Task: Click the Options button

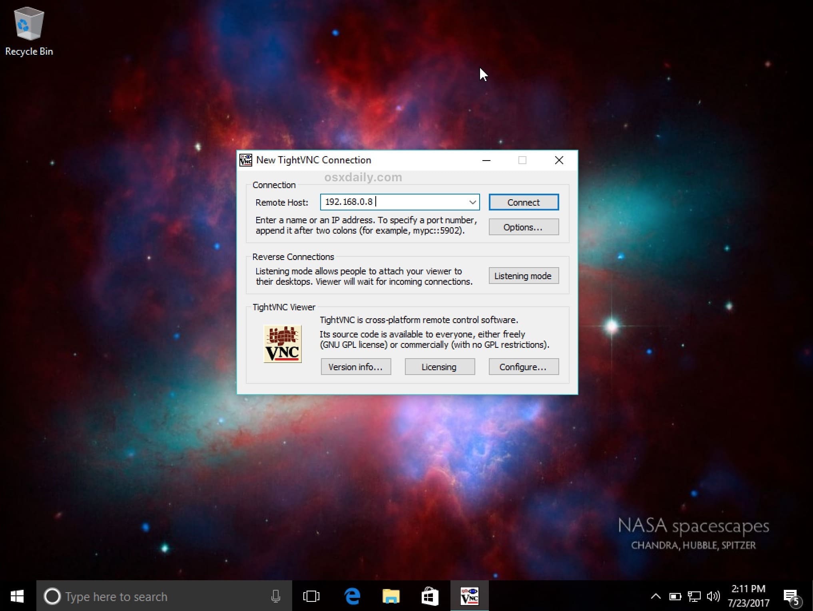Action: (x=523, y=227)
